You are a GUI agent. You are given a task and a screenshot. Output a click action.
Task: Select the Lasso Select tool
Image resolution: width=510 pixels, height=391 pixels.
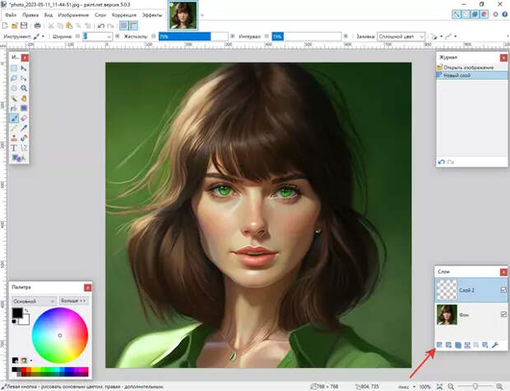coord(14,78)
